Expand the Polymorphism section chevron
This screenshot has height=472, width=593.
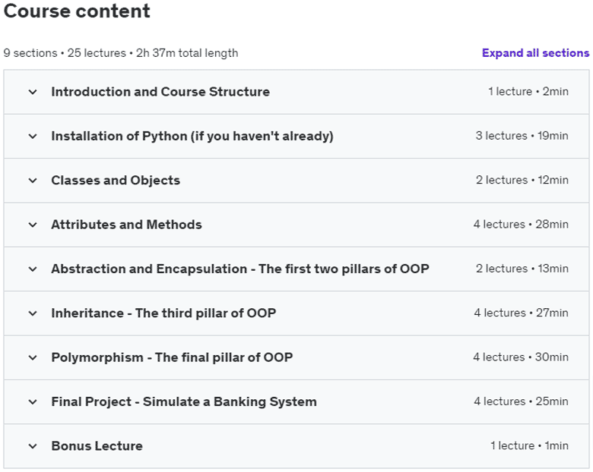33,357
